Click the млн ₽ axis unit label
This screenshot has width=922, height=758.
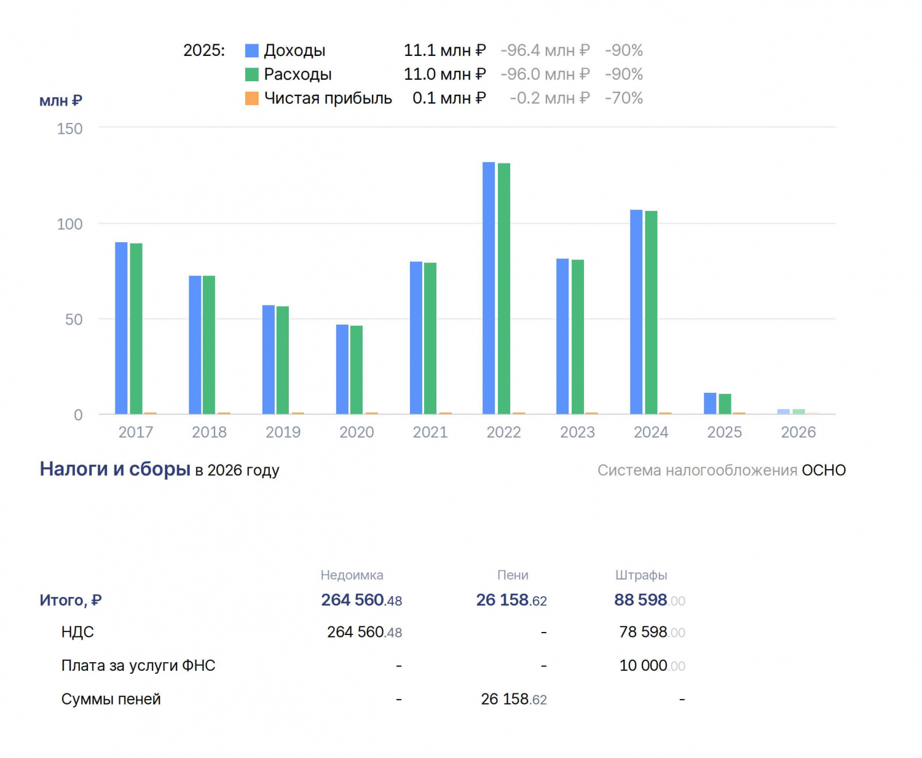61,101
